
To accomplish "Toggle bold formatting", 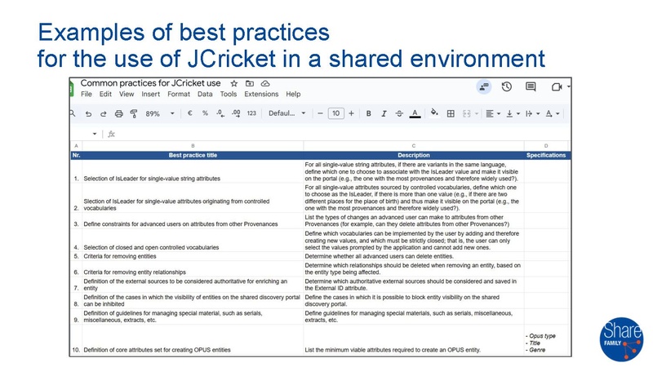I will [368, 113].
